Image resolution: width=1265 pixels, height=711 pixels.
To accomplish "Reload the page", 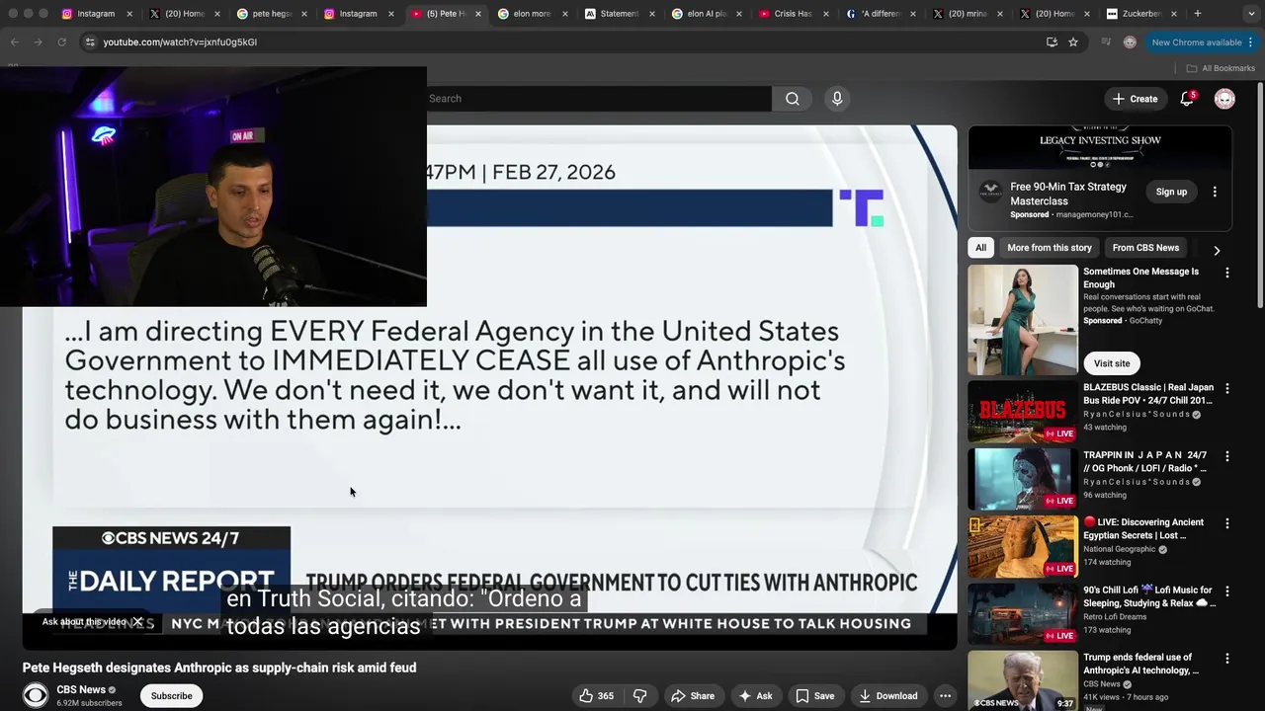I will pyautogui.click(x=61, y=41).
